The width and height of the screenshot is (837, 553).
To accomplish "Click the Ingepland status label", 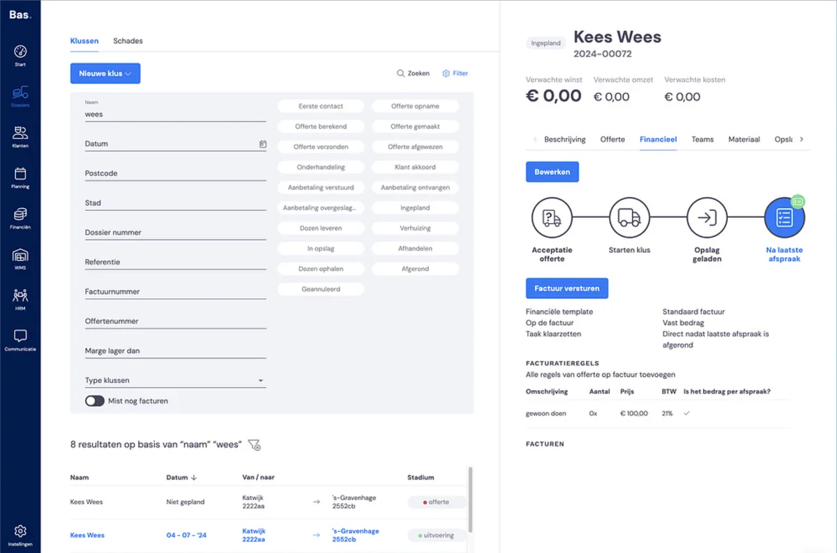I will click(x=546, y=42).
